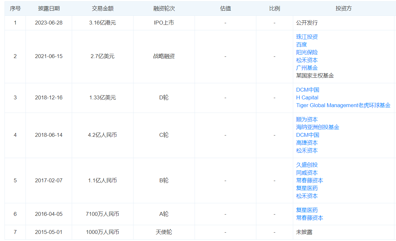This screenshot has width=396, height=241.
Task: Open 松禾资本 in the C轮 row
Action: [307, 150]
